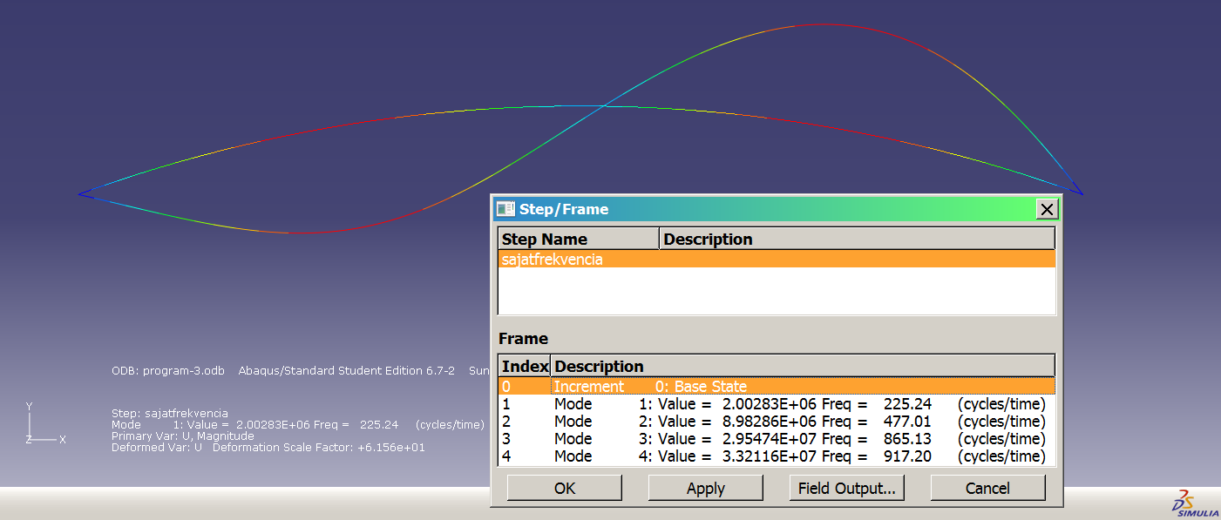Open Field Output dialog

pyautogui.click(x=847, y=488)
